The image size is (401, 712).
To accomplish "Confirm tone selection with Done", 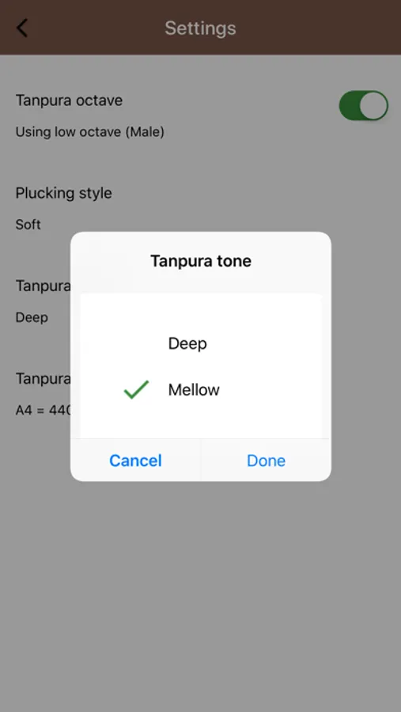I will [266, 460].
